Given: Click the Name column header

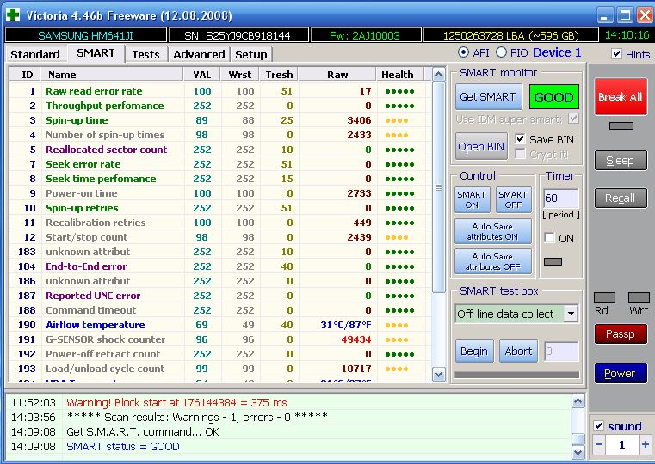Looking at the screenshot, I should (112, 75).
